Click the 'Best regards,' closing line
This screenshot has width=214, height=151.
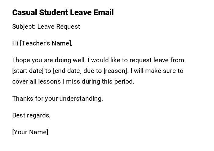pyautogui.click(x=31, y=115)
